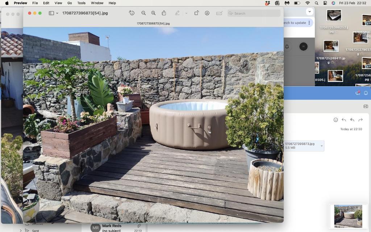This screenshot has height=232, width=371.
Task: Select the hot tub thumbnail preview
Action: [x=348, y=216]
